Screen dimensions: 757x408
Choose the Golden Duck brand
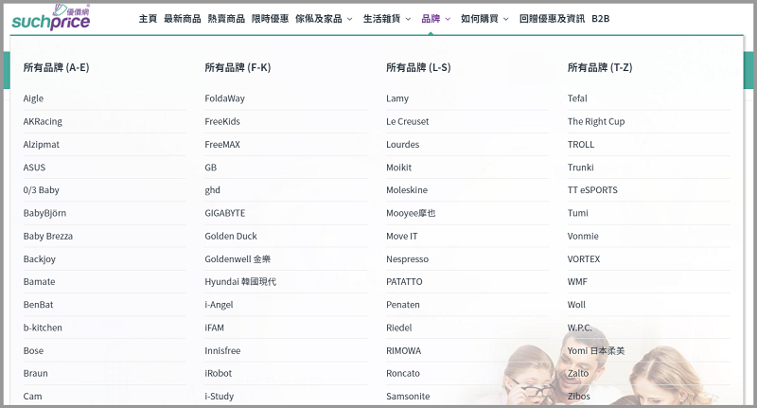231,236
